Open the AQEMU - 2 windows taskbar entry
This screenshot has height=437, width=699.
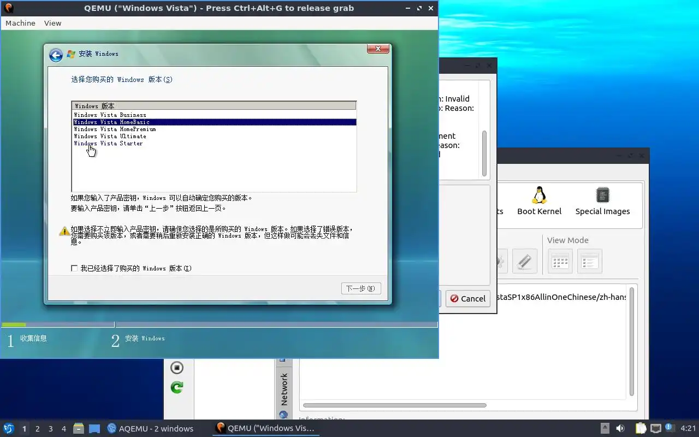151,428
